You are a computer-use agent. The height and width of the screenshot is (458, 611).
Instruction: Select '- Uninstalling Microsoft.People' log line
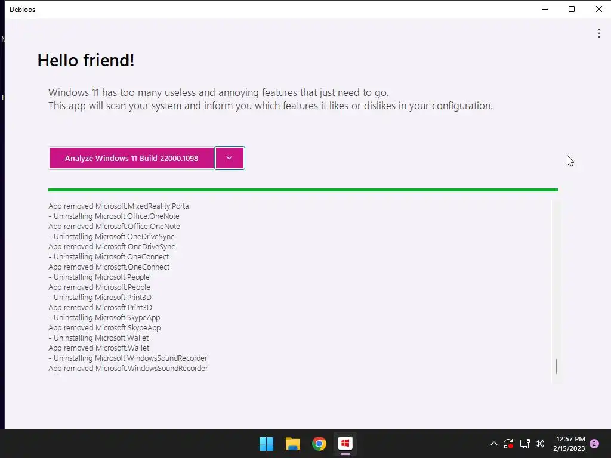(99, 277)
